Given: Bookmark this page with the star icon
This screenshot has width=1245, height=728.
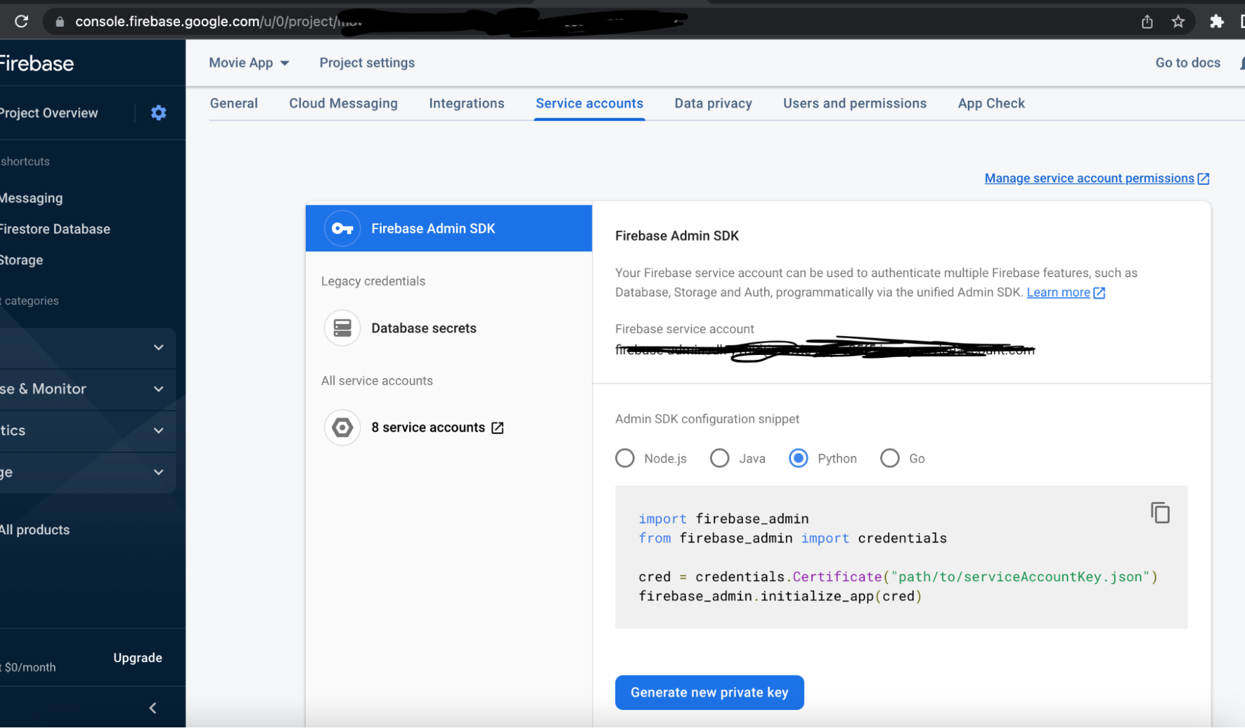Looking at the screenshot, I should 1178,22.
